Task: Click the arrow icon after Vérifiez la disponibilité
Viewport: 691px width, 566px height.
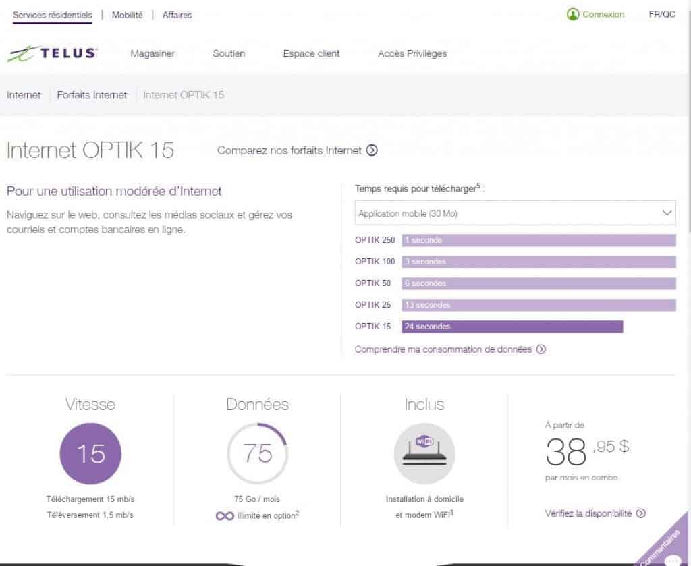Action: pyautogui.click(x=641, y=513)
